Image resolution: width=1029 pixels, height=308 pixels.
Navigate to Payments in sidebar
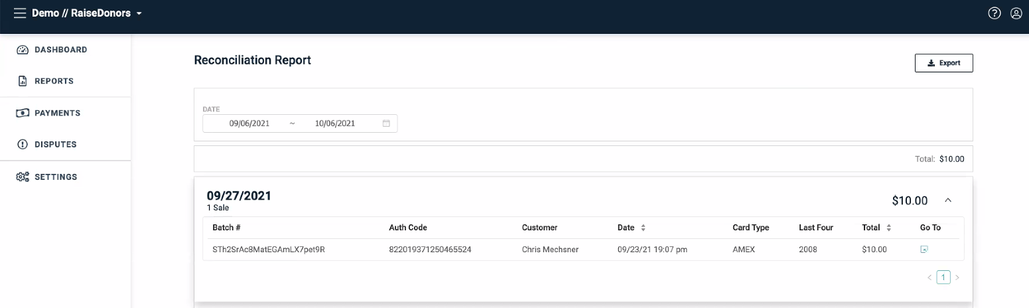click(x=57, y=113)
